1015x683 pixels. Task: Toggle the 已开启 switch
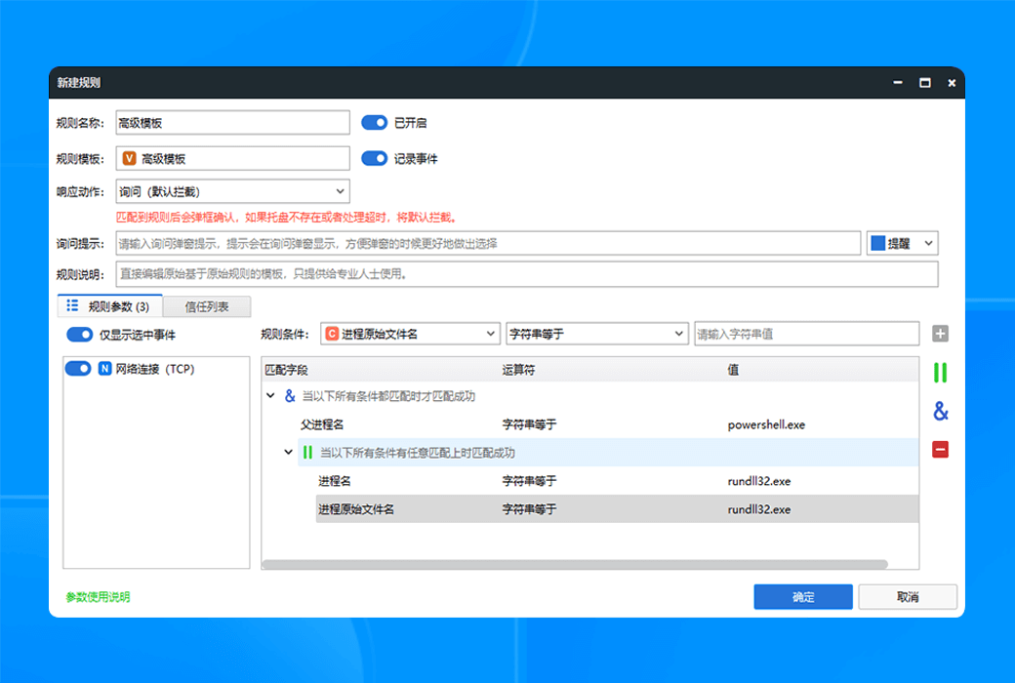[x=374, y=122]
